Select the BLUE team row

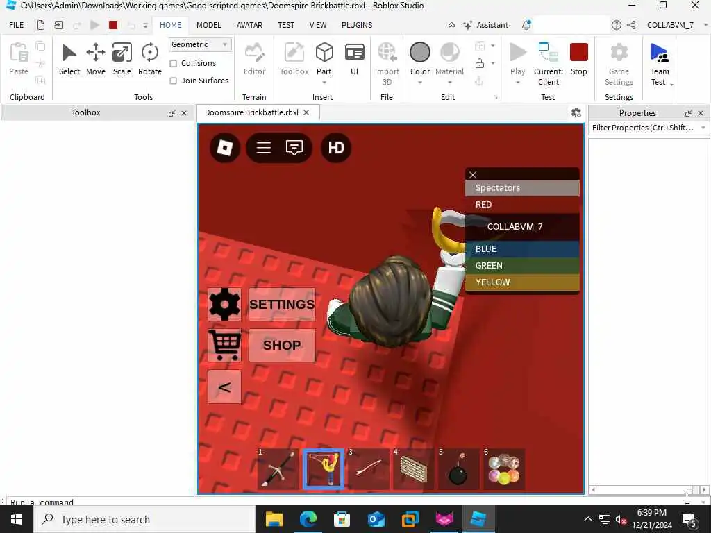click(x=522, y=249)
